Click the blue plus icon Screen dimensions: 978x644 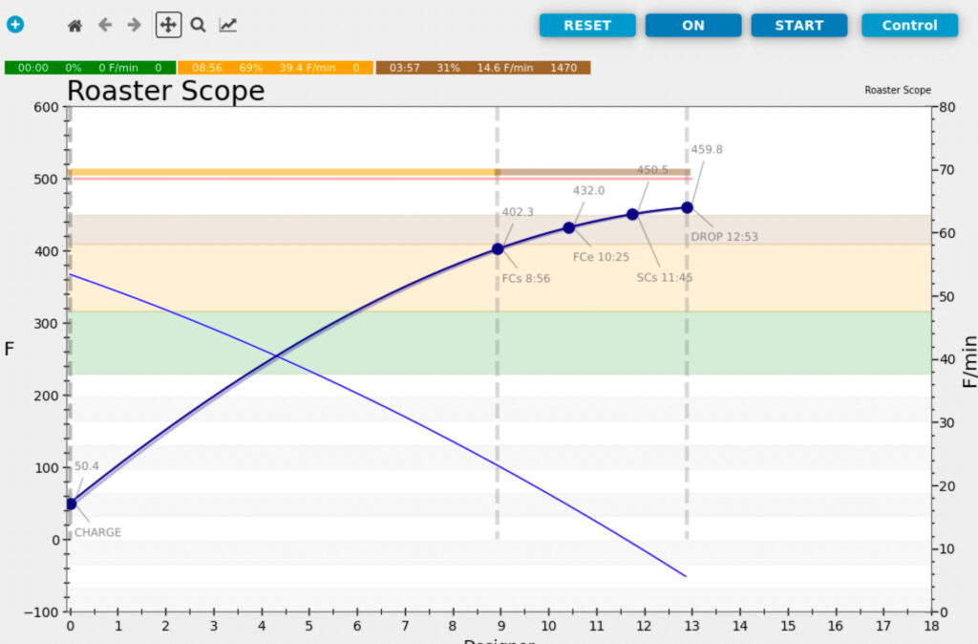(15, 25)
